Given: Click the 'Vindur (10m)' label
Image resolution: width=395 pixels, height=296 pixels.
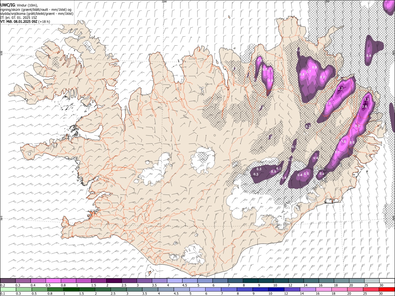Looking at the screenshot, I should [27, 5].
